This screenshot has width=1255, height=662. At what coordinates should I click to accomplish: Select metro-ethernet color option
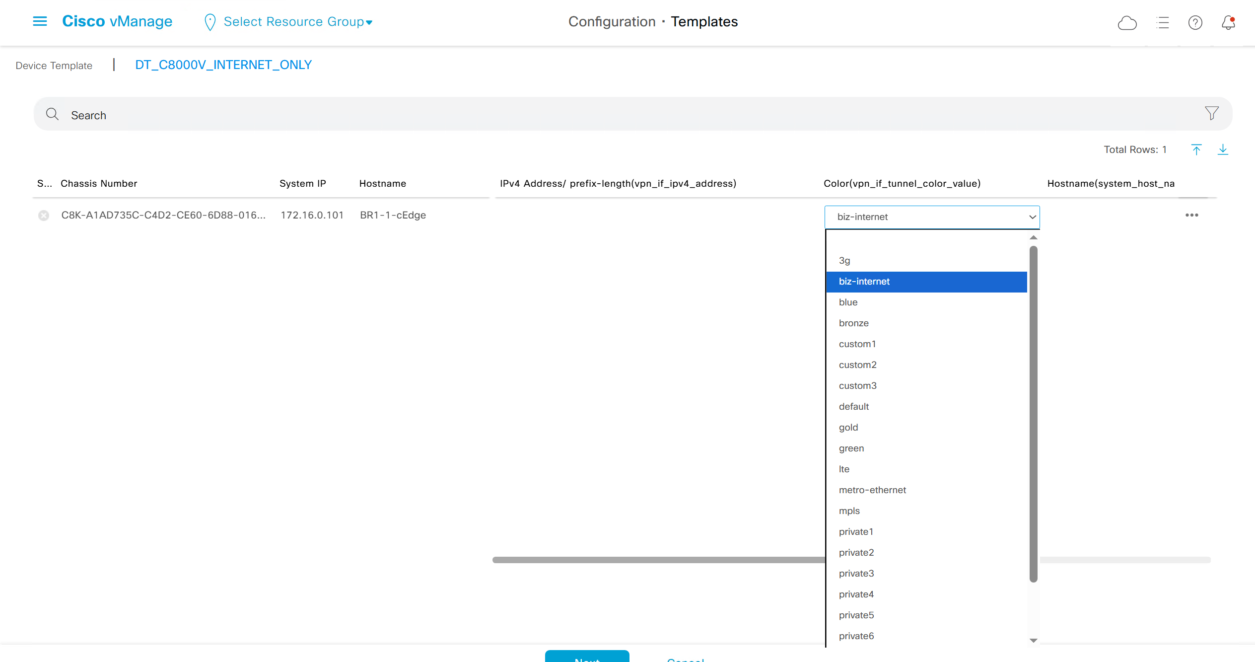click(x=872, y=490)
